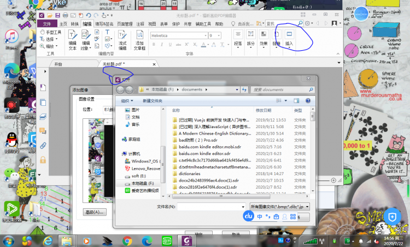The image size is (410, 247).
Task: Switch to 开始 start document tab
Action: 58,64
